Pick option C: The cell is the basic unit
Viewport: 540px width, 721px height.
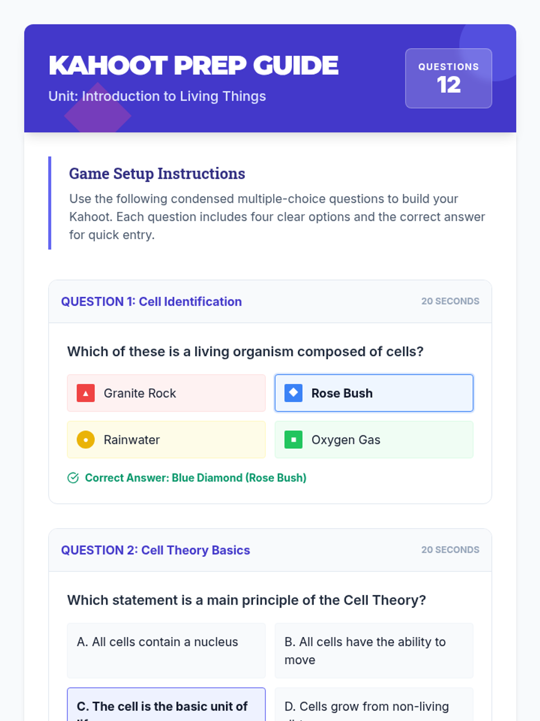pos(166,706)
